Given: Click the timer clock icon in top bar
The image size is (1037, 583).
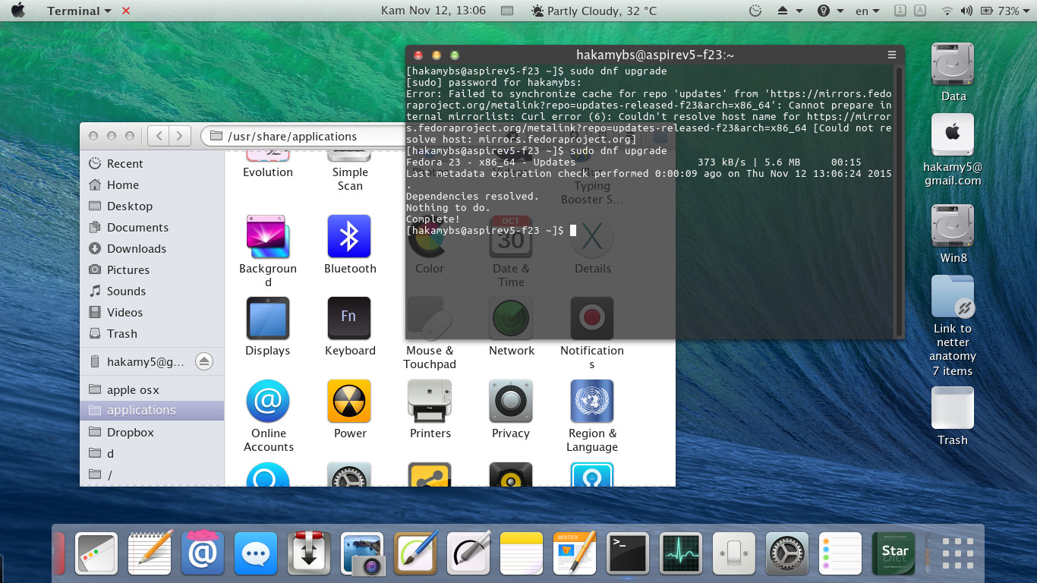Looking at the screenshot, I should point(755,11).
